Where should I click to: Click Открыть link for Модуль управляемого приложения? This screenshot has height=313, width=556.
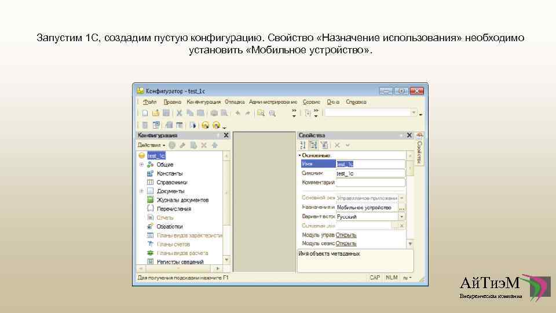click(346, 235)
